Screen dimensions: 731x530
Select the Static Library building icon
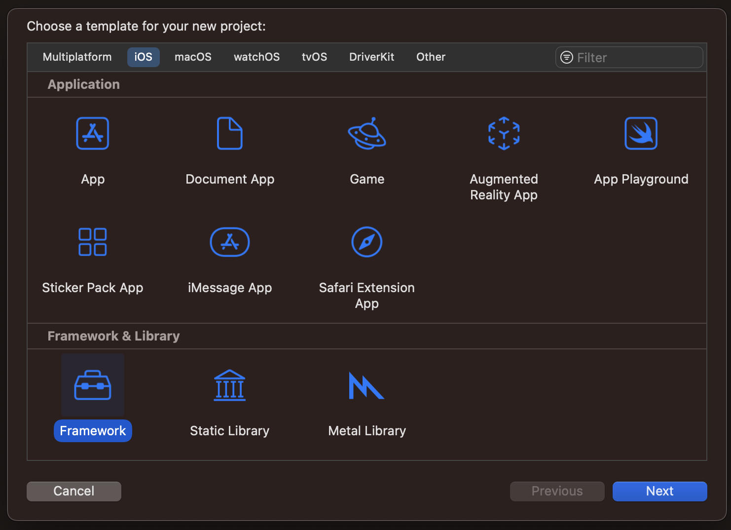(230, 385)
